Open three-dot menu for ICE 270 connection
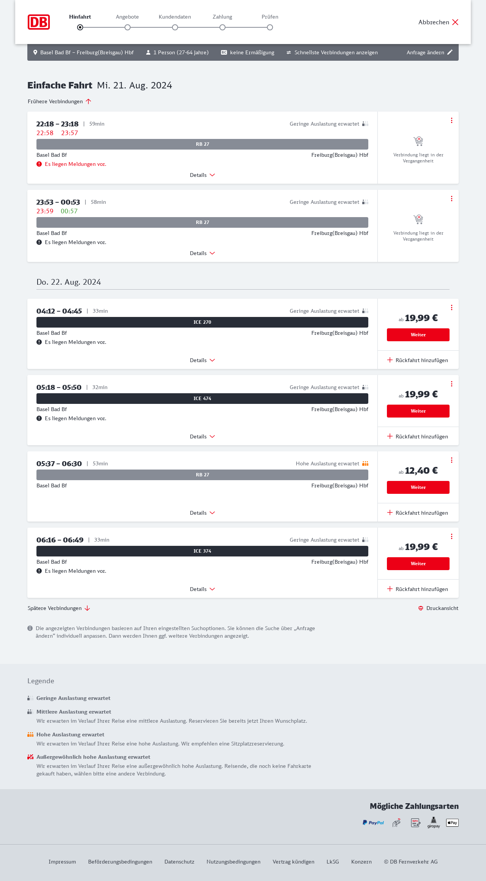 [451, 307]
